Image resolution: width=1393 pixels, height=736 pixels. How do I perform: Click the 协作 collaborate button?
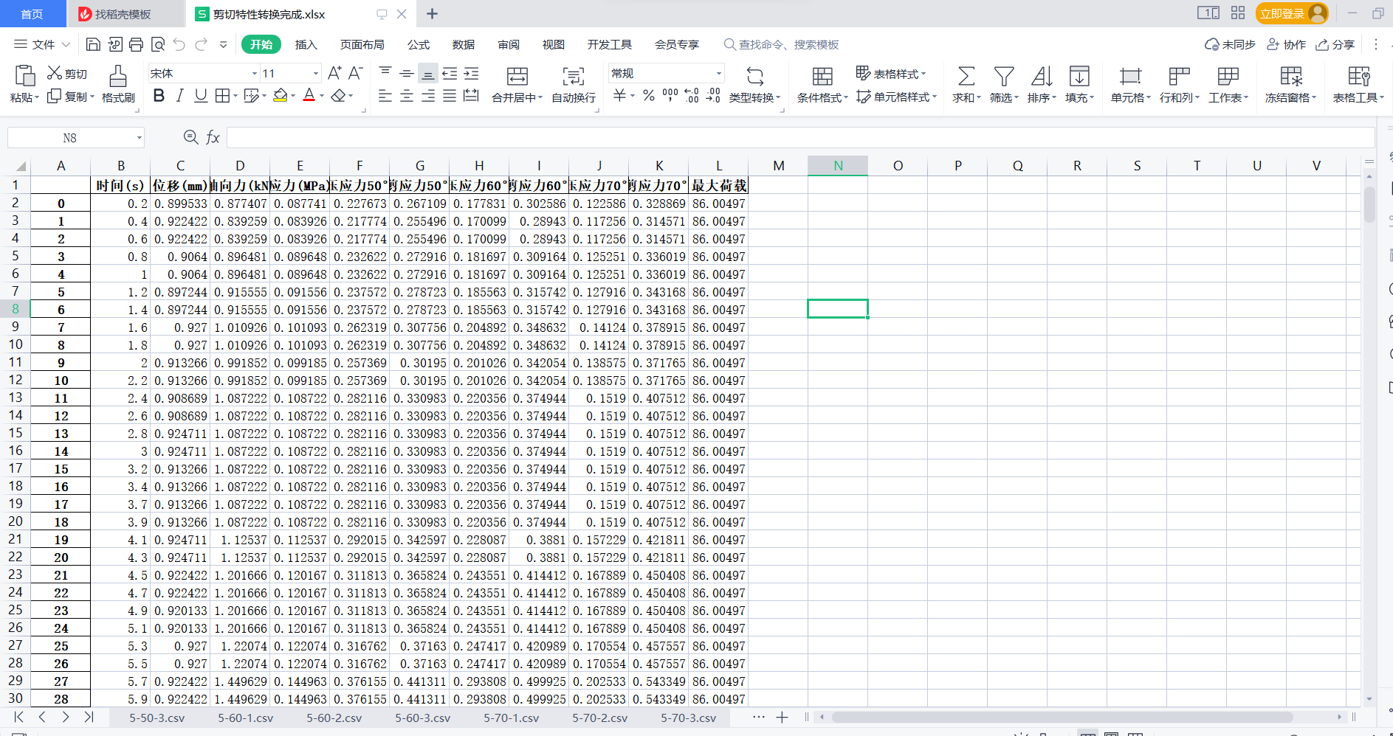tap(1287, 45)
